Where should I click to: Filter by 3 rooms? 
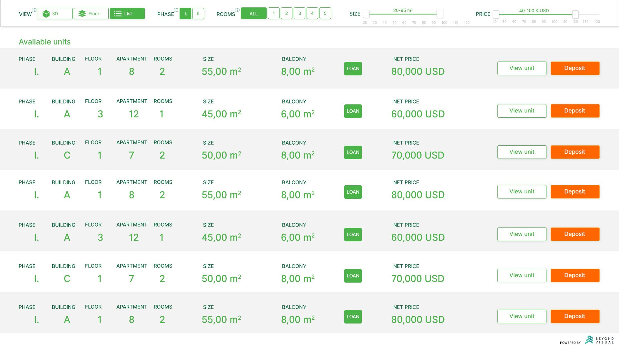click(x=300, y=14)
